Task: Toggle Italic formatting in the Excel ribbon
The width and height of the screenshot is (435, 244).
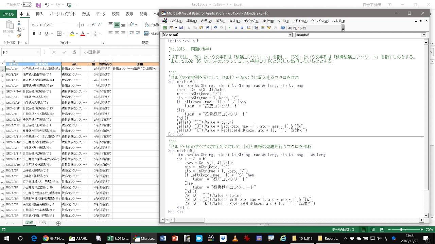Action: (40, 34)
